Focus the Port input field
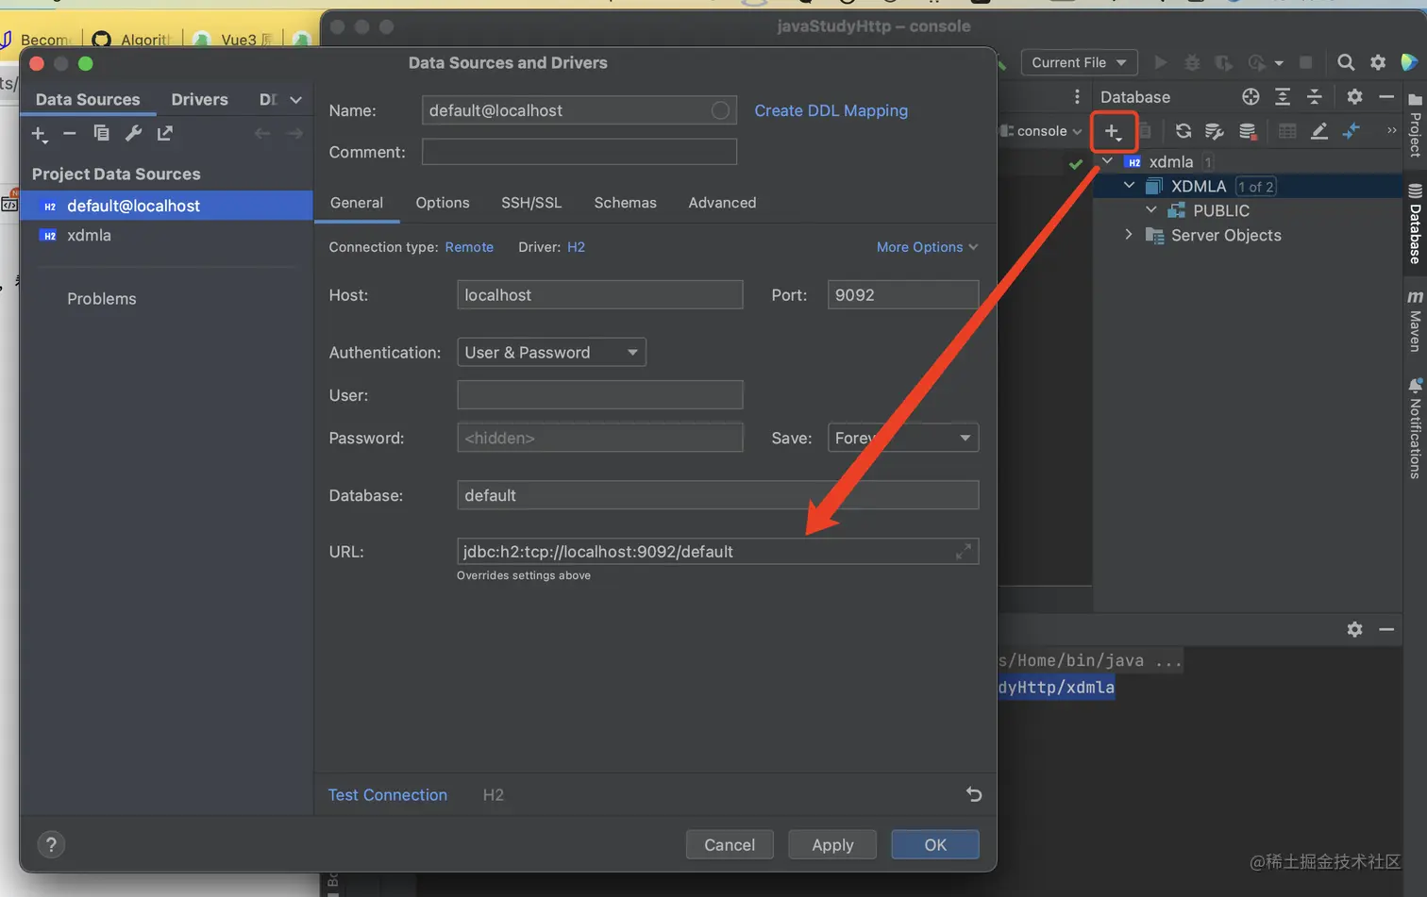 (903, 295)
